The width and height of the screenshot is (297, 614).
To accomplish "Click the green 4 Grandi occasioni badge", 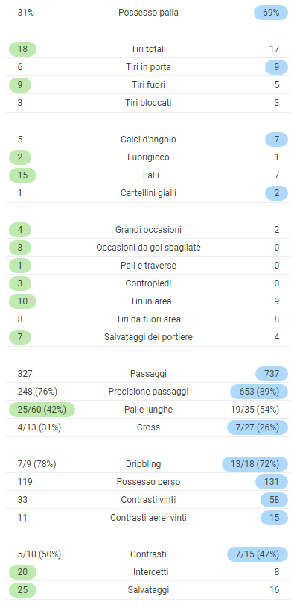I will click(20, 230).
